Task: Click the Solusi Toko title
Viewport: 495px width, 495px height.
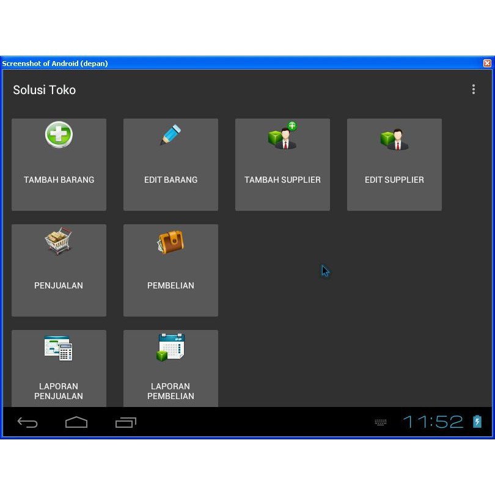Action: coord(44,90)
